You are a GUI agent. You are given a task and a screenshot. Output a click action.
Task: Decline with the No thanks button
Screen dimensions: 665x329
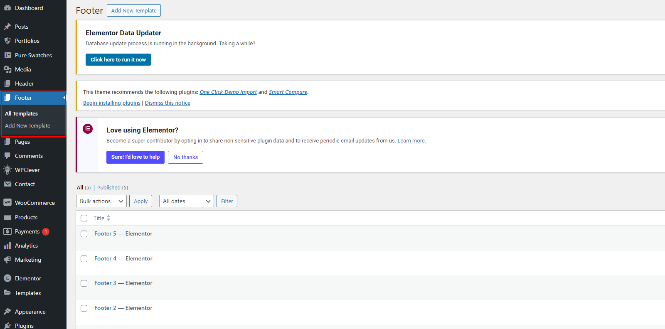tap(185, 157)
